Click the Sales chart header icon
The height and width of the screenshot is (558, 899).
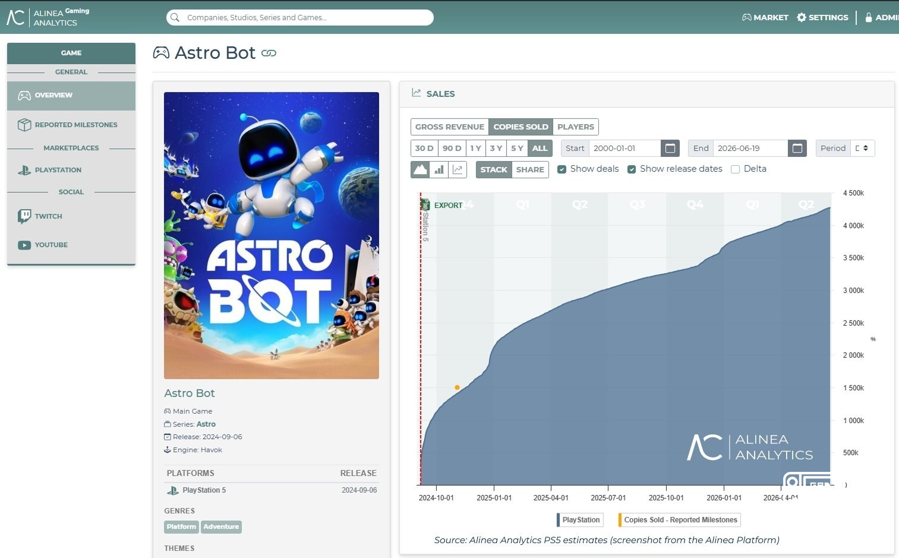pos(417,93)
